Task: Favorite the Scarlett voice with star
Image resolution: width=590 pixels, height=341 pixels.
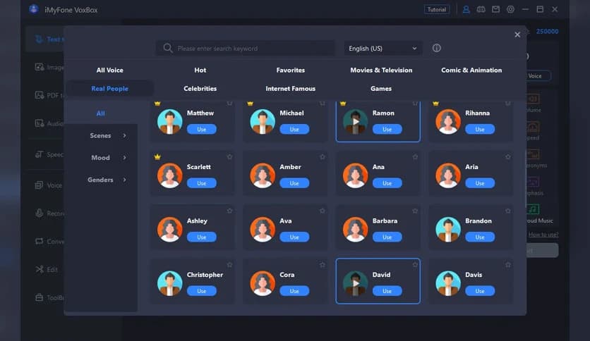Action: point(229,157)
